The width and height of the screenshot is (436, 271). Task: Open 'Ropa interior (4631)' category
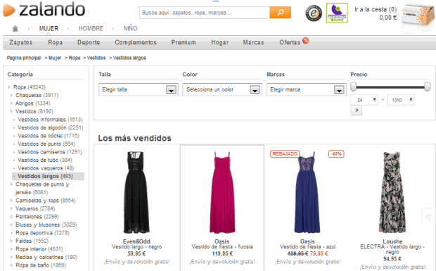click(39, 248)
